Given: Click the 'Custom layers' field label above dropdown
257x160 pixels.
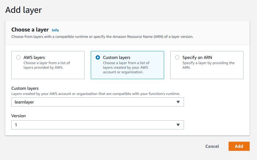Looking at the screenshot, I should click(x=25, y=88).
